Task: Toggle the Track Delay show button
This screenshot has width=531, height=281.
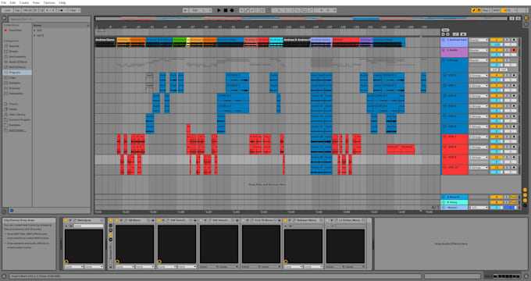Action: coord(525,205)
